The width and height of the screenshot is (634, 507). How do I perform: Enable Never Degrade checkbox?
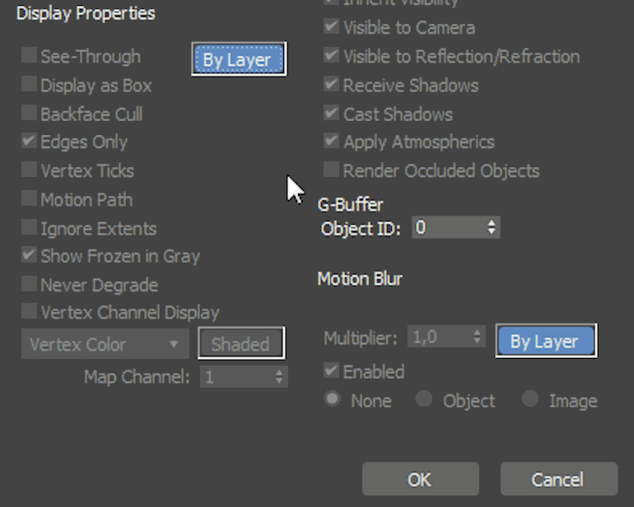pyautogui.click(x=30, y=285)
